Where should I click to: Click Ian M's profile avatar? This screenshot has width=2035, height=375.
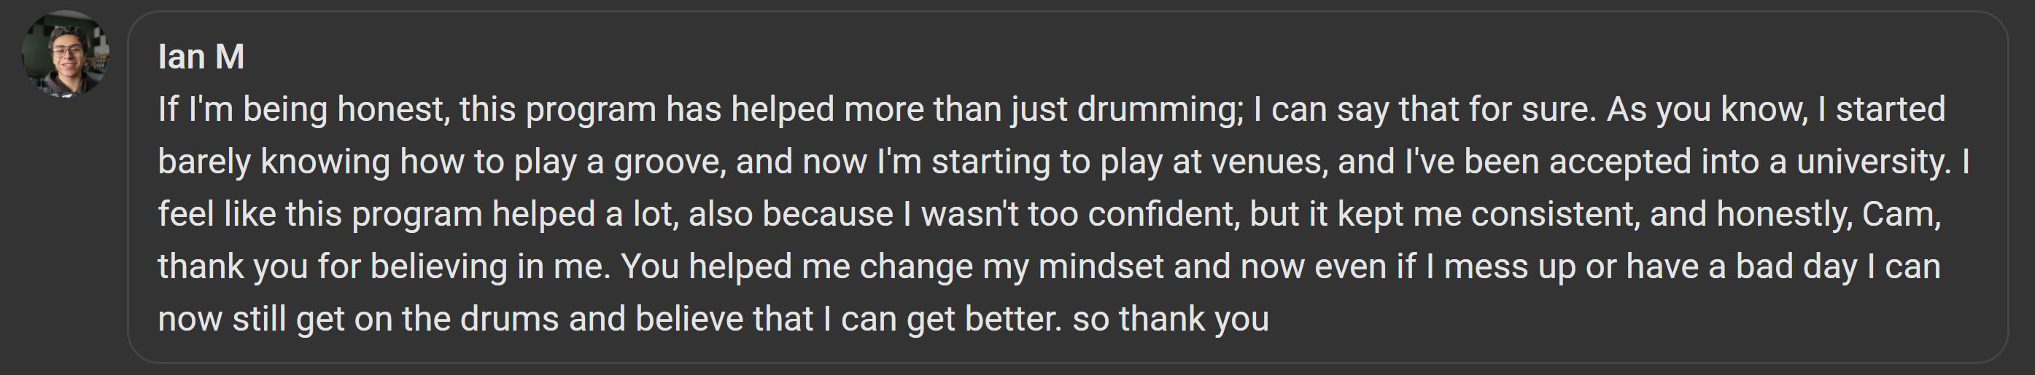(66, 53)
